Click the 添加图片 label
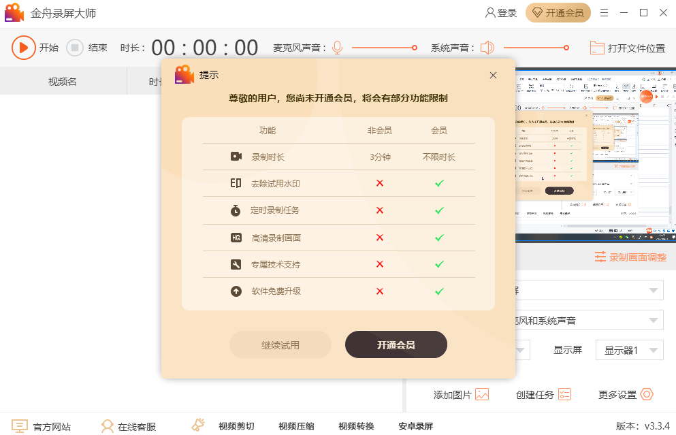The image size is (676, 435). tap(452, 395)
